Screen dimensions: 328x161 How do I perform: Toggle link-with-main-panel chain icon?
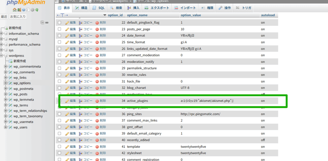tap(47, 22)
